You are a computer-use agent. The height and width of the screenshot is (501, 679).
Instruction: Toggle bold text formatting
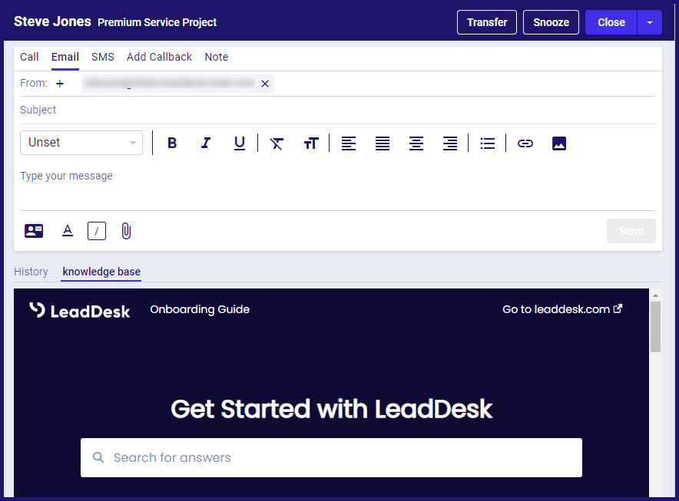[x=172, y=143]
